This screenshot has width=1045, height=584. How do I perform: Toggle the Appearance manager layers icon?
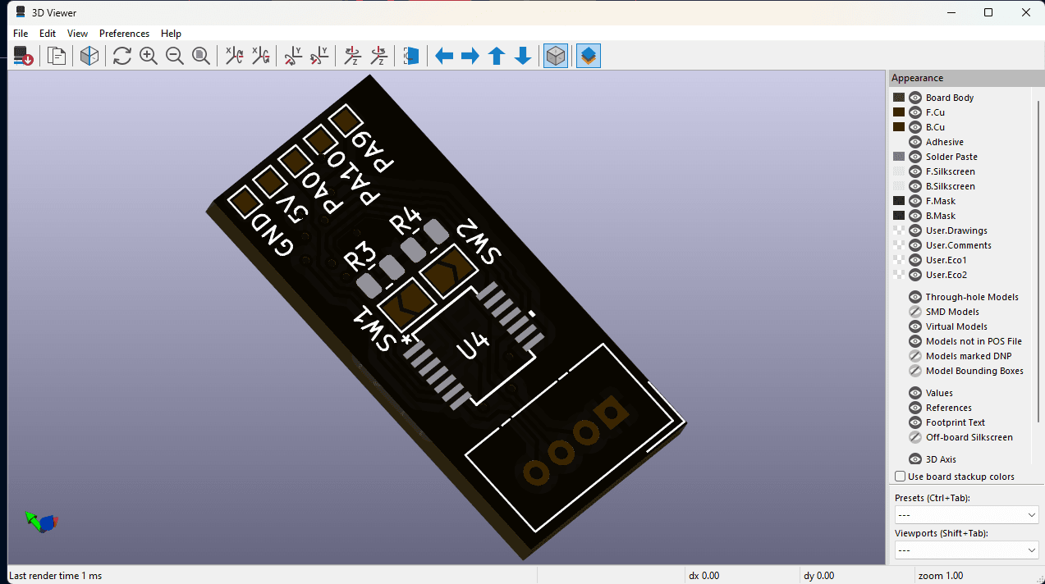pyautogui.click(x=589, y=56)
